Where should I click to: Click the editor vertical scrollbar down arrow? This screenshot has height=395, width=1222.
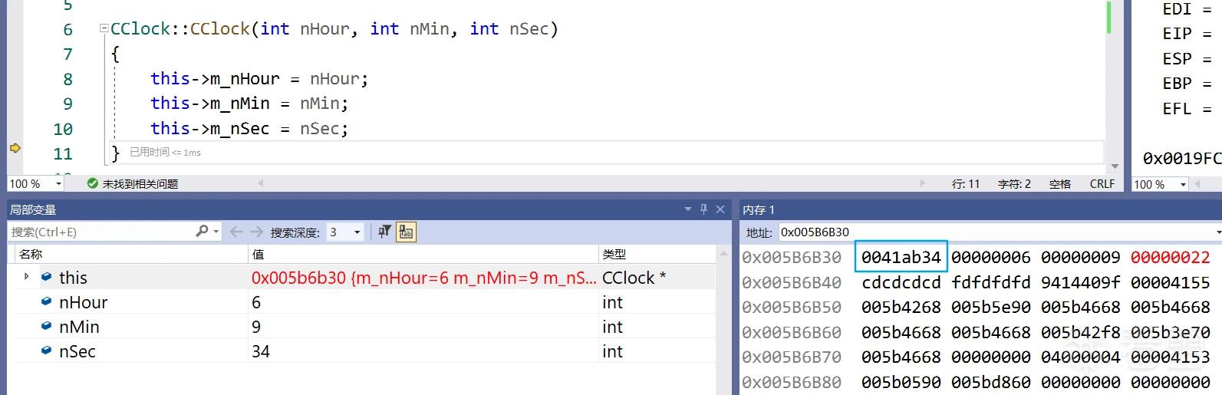pos(1115,166)
